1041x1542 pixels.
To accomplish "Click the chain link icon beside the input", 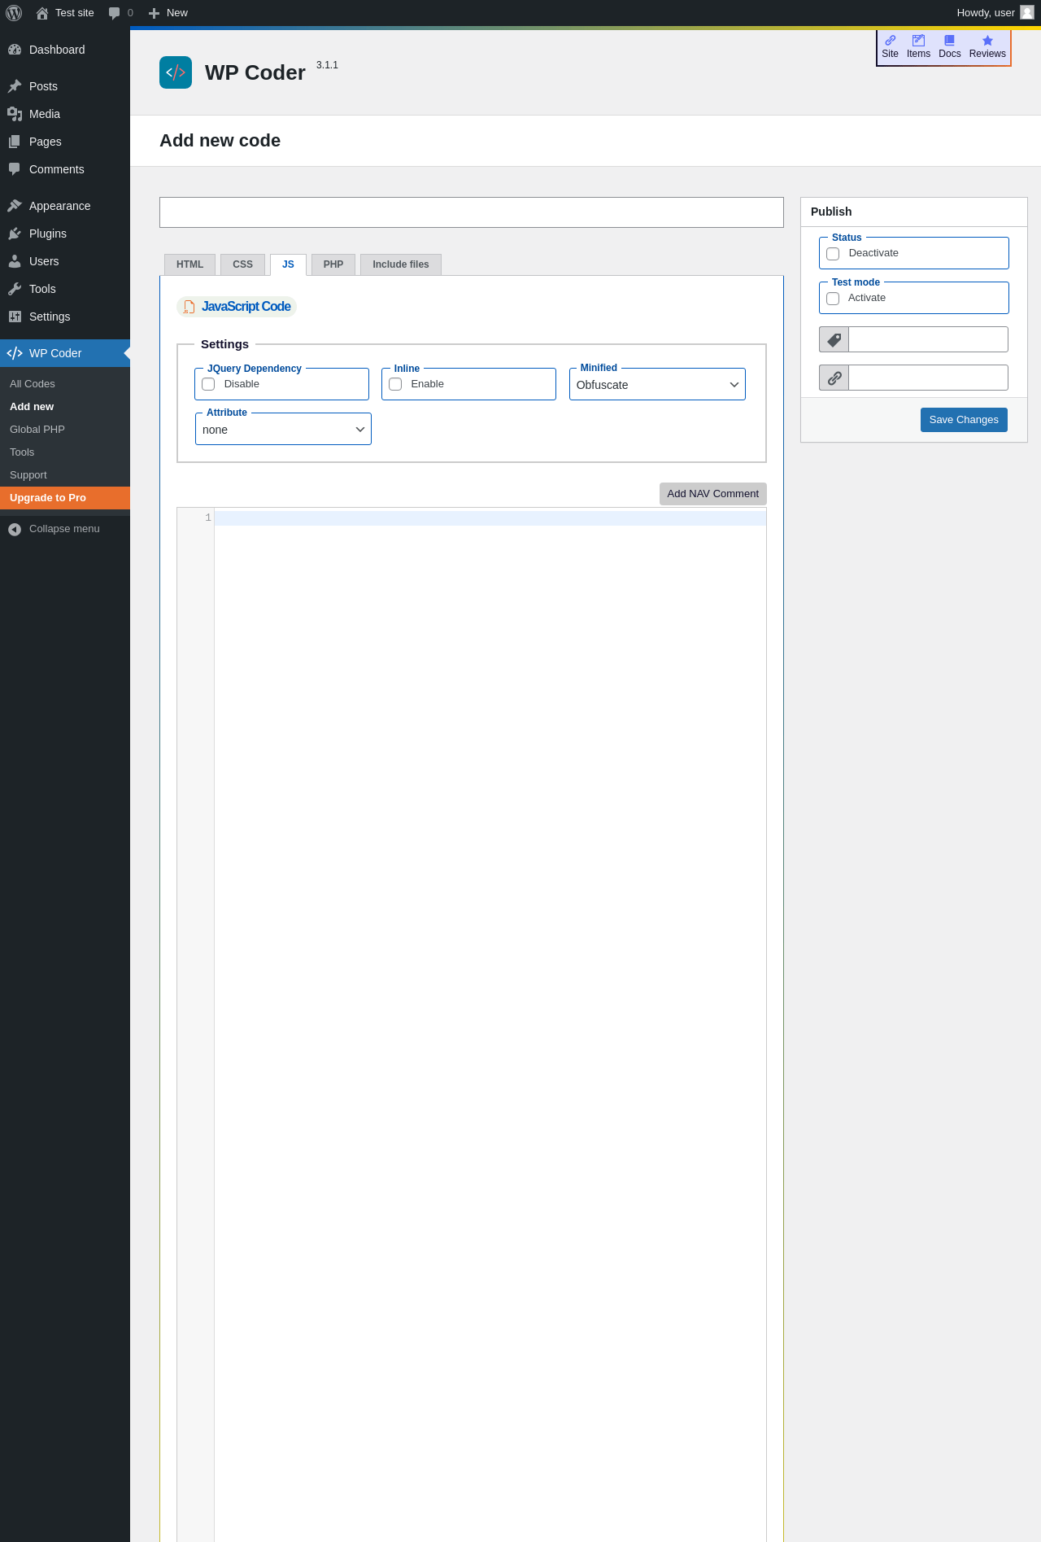I will coord(834,378).
